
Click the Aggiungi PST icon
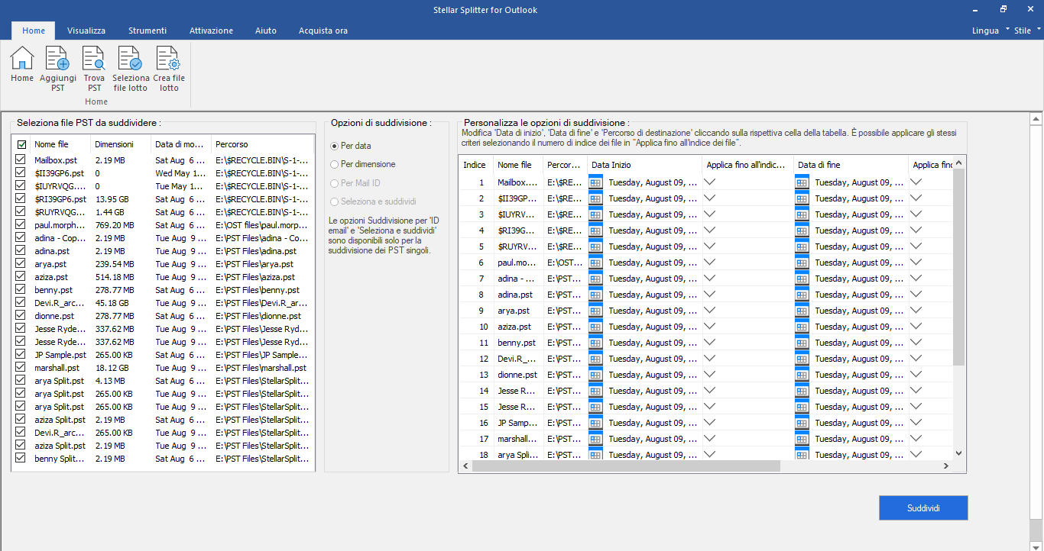click(x=58, y=64)
